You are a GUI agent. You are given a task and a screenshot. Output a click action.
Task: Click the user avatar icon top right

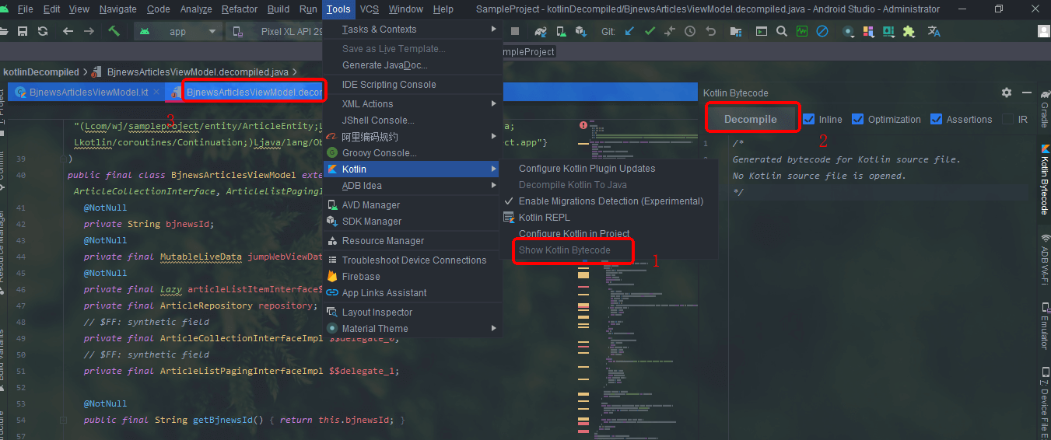coord(1045,32)
